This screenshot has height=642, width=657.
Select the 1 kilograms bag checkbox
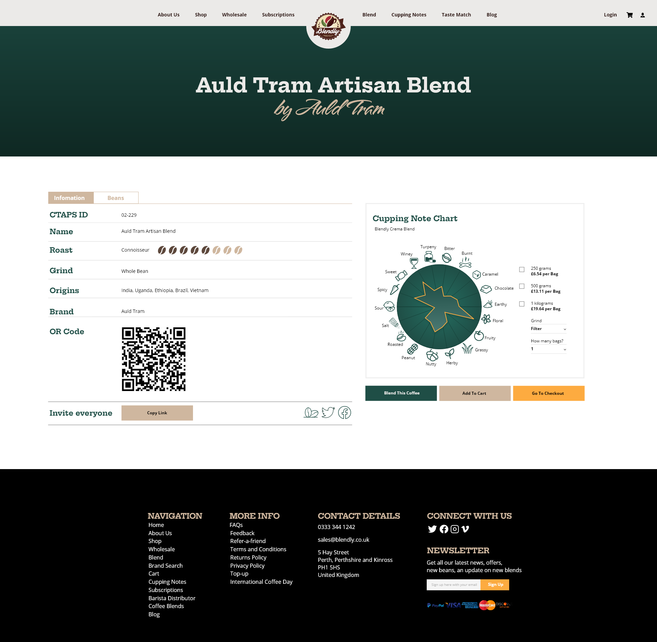522,304
